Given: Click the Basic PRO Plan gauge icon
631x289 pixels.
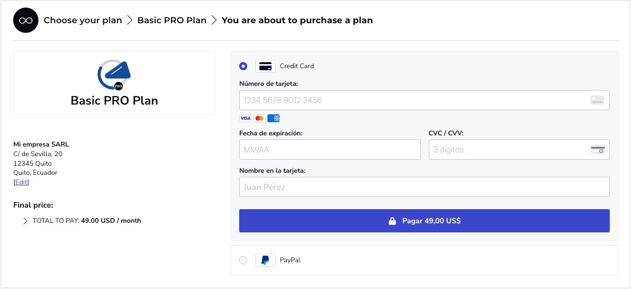Looking at the screenshot, I should [114, 75].
